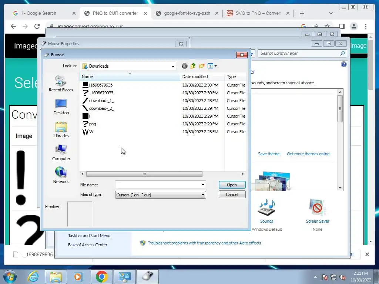Viewport: 379px width, 284px height.
Task: Open Taskbar and Start Menu link
Action: (89, 236)
